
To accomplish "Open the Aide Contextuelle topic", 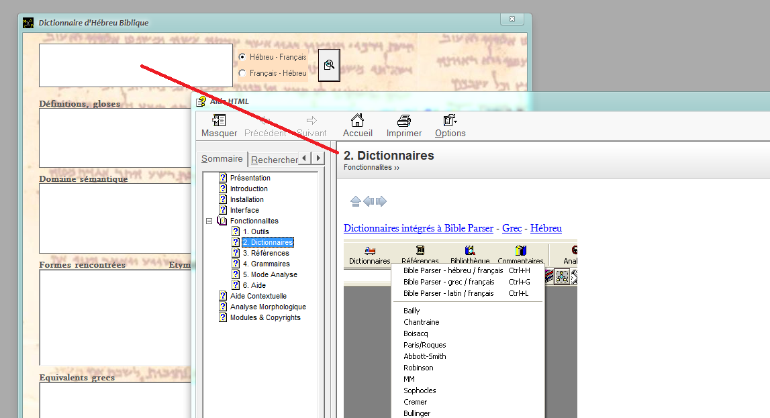I will point(258,297).
